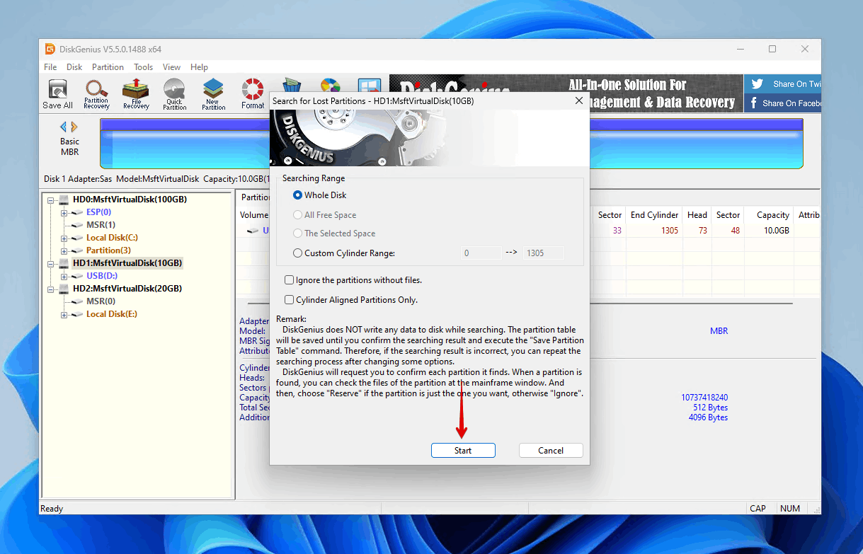The width and height of the screenshot is (863, 554).
Task: Open the View menu
Action: click(171, 67)
